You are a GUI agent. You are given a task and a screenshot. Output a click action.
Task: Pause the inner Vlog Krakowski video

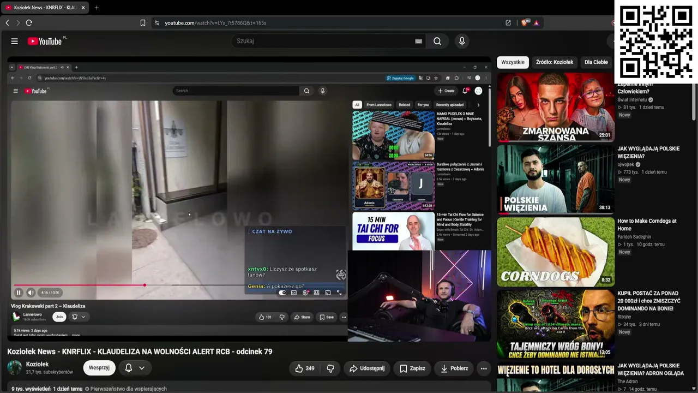point(19,293)
